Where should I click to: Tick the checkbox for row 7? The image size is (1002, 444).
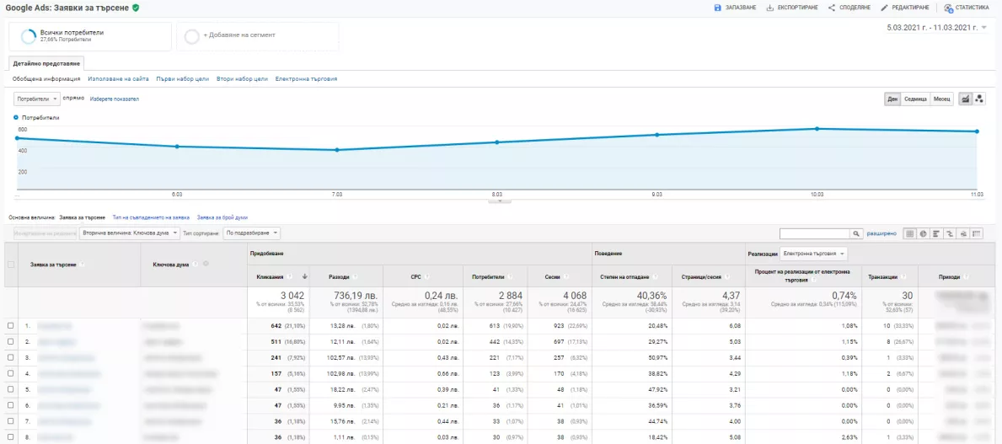[x=10, y=421]
